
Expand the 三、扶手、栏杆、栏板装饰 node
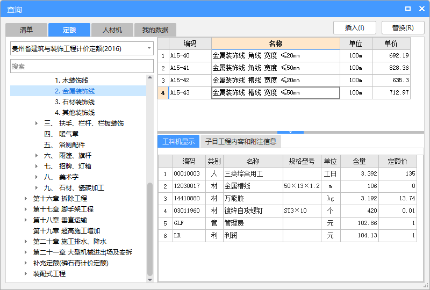pyautogui.click(x=37, y=124)
